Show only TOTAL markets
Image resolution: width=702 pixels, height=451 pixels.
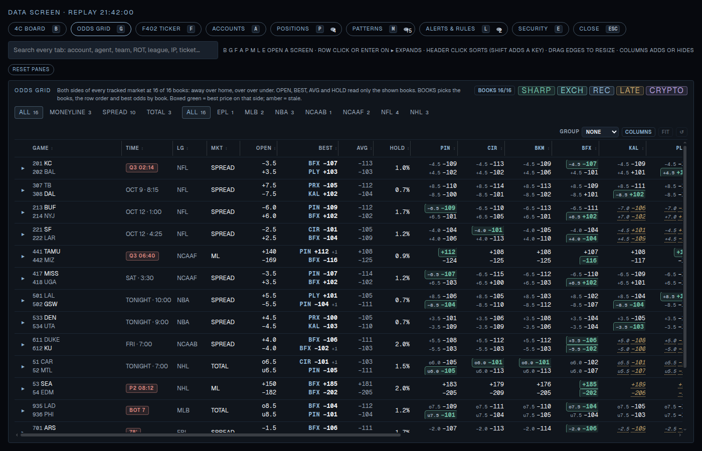pos(159,112)
